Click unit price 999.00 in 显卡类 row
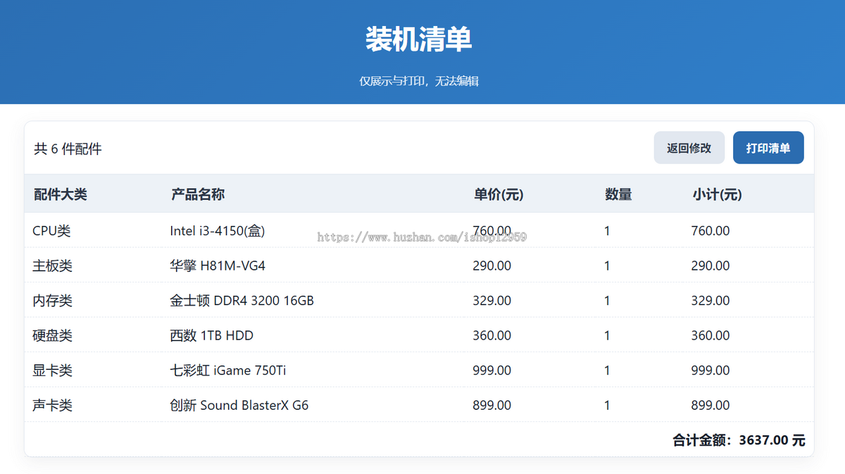Screen dimensions: 845x474 click(x=492, y=370)
